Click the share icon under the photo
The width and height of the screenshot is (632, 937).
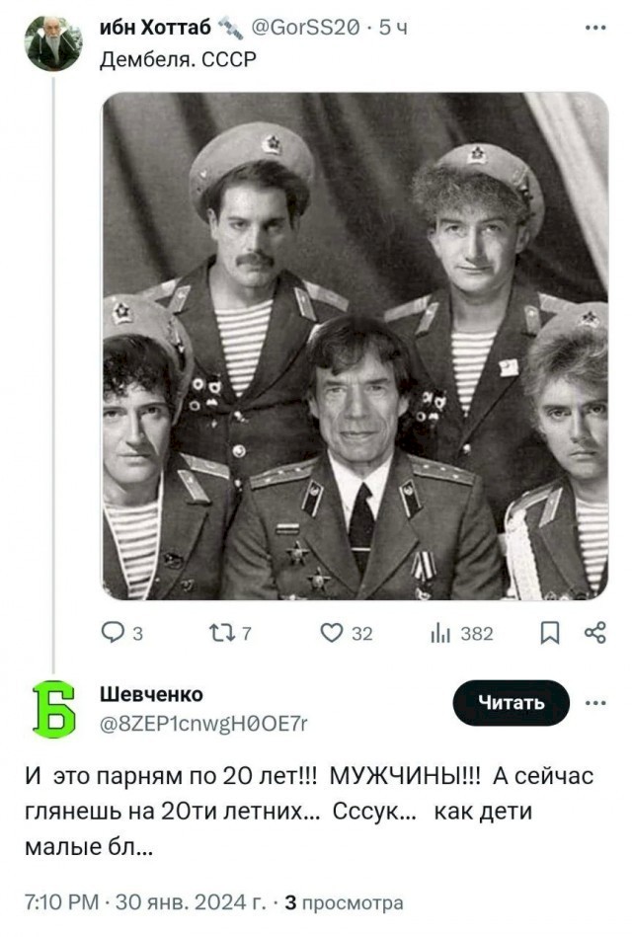coord(594,632)
